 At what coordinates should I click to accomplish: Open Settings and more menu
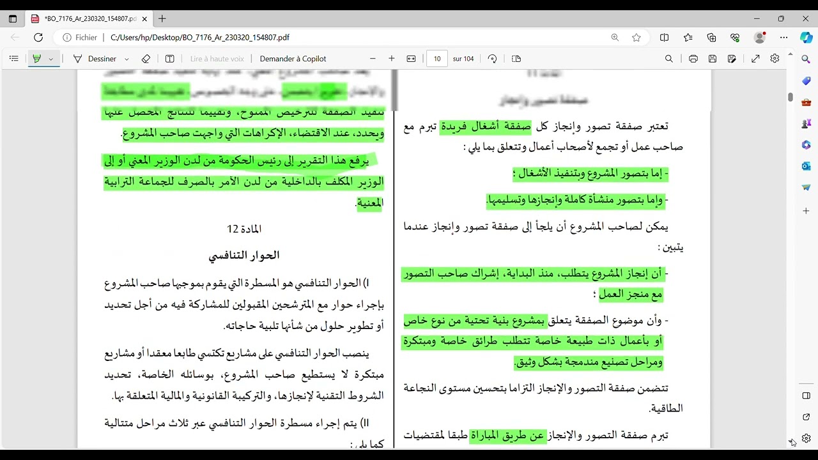(784, 38)
